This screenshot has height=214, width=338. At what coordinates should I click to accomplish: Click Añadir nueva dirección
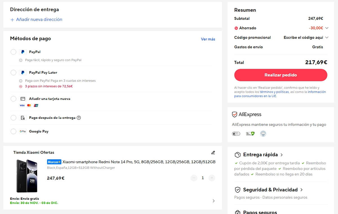coord(37,19)
